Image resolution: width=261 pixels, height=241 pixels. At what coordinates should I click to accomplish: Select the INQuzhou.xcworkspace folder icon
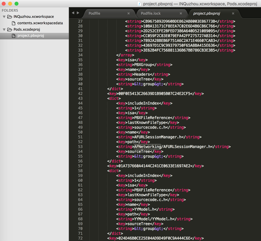(10, 17)
